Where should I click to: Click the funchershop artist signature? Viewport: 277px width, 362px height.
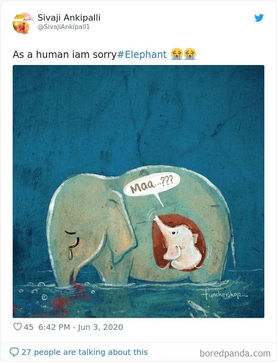coord(224,295)
